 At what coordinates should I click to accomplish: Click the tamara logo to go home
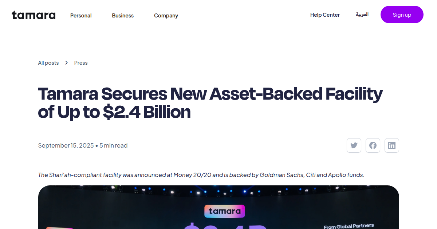coord(33,15)
